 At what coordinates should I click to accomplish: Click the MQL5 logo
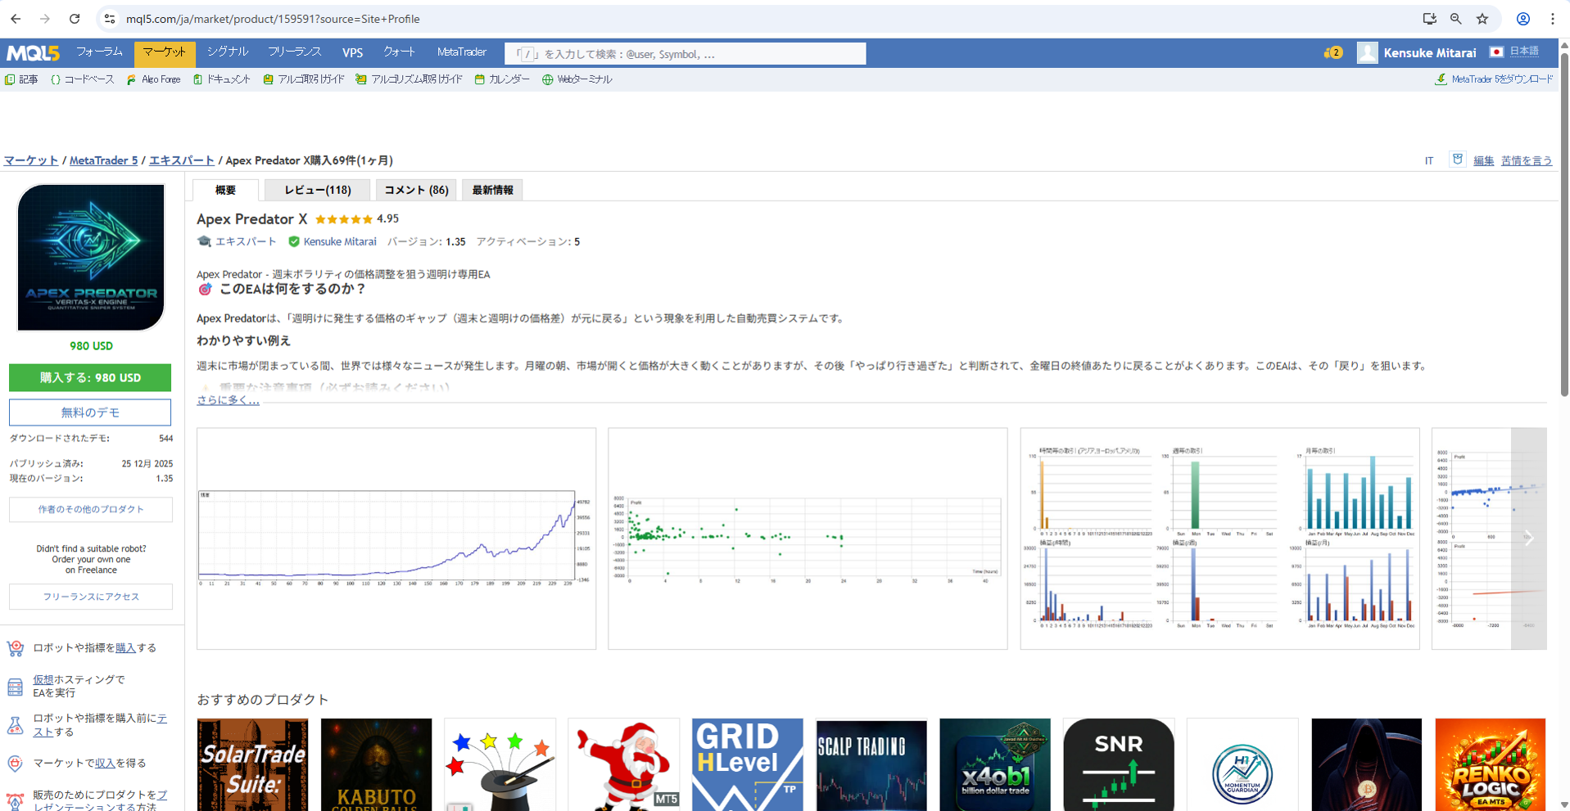click(33, 53)
